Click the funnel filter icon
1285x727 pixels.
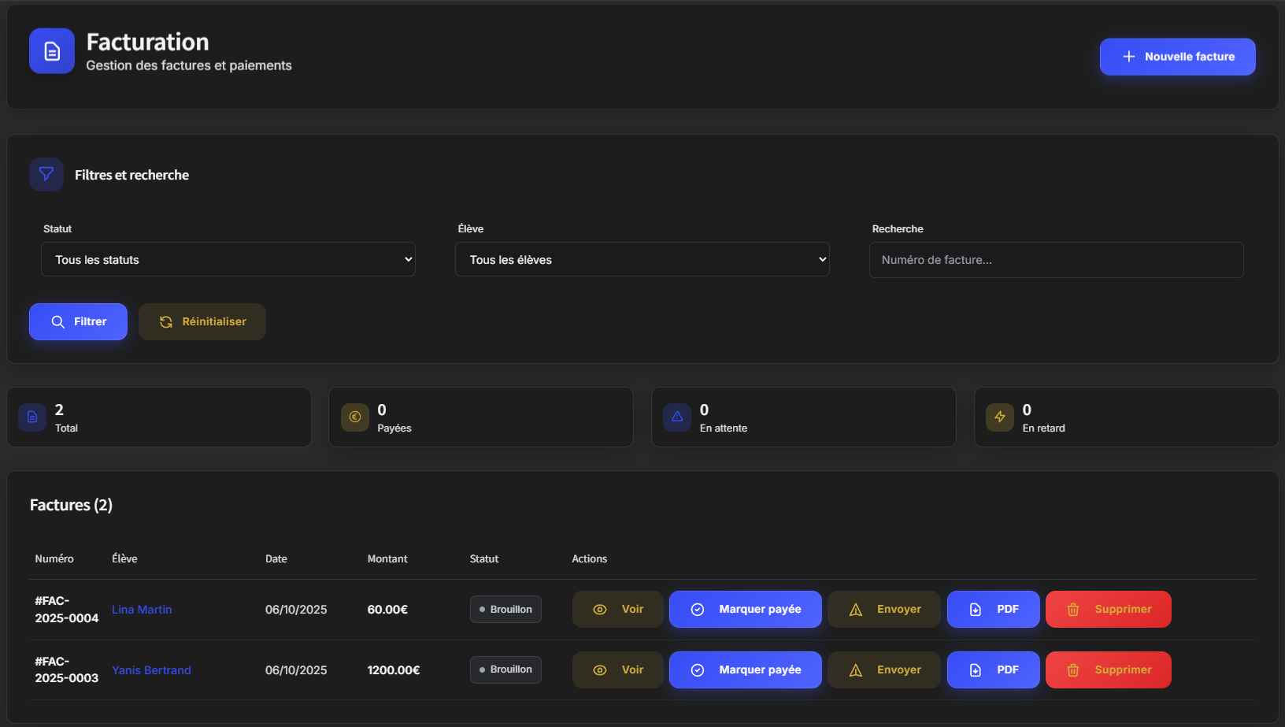point(46,174)
